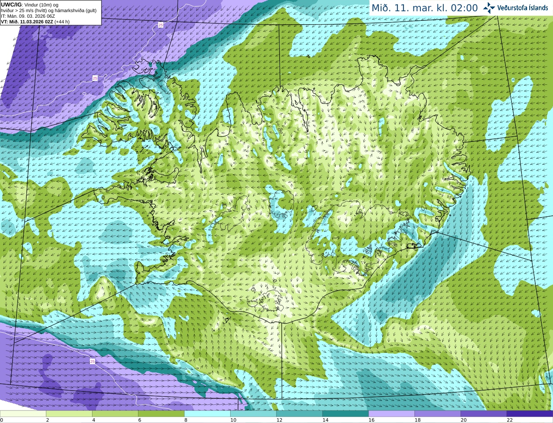
Task: Click the legend scale value 10
Action: point(233,420)
